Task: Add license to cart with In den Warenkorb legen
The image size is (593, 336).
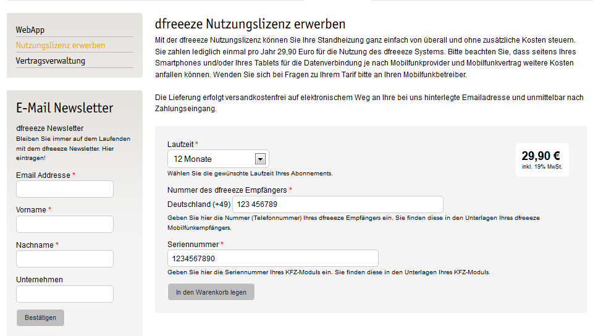Action: (211, 292)
